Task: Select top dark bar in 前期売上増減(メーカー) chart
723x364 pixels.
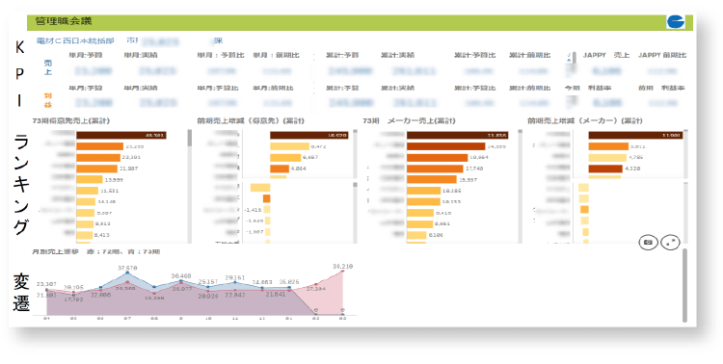Action: 635,135
